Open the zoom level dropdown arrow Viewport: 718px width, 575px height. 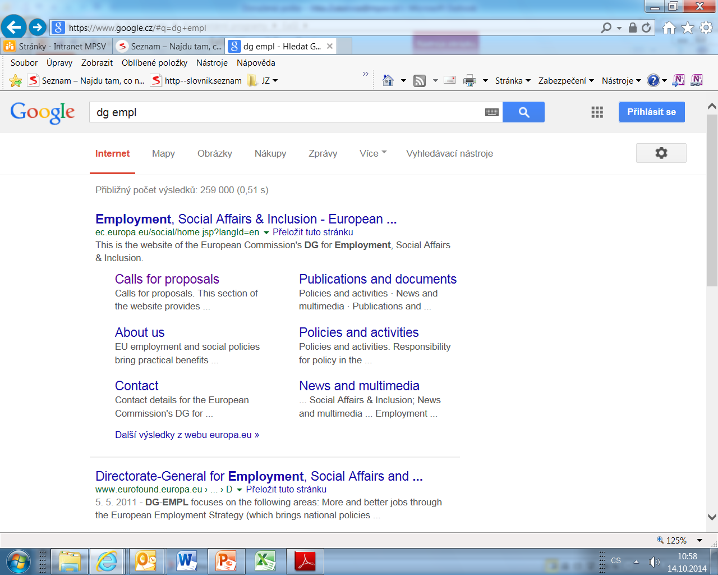699,540
